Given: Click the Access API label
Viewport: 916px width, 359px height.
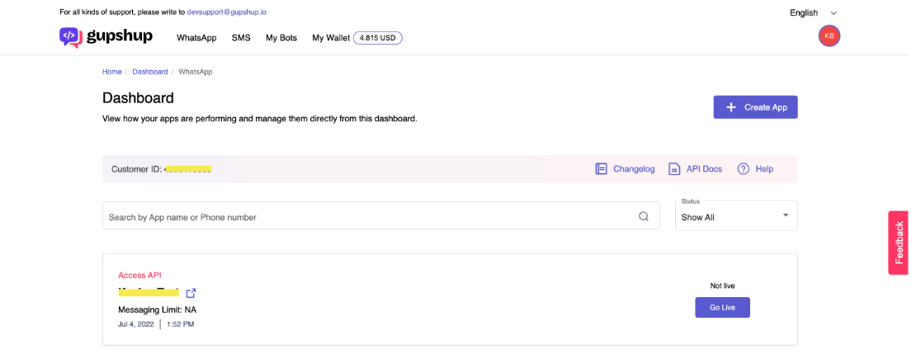Looking at the screenshot, I should (139, 276).
